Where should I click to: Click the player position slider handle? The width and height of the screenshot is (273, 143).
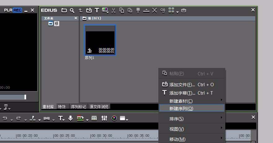pyautogui.click(x=25, y=97)
